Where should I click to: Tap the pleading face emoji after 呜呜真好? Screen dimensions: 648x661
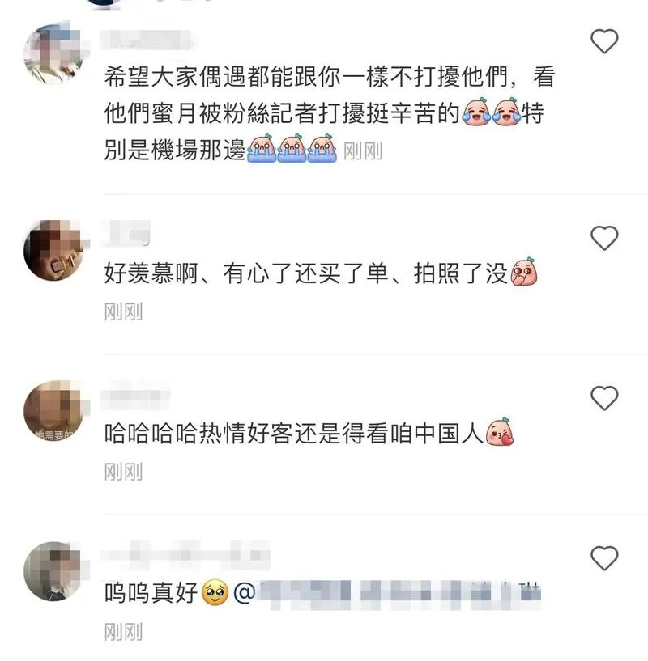[x=215, y=593]
